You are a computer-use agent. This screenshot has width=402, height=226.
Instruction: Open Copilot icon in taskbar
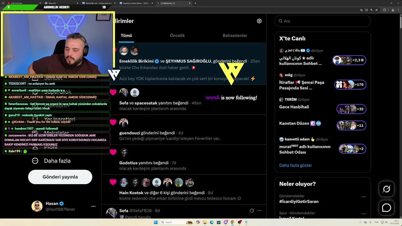(x=198, y=222)
